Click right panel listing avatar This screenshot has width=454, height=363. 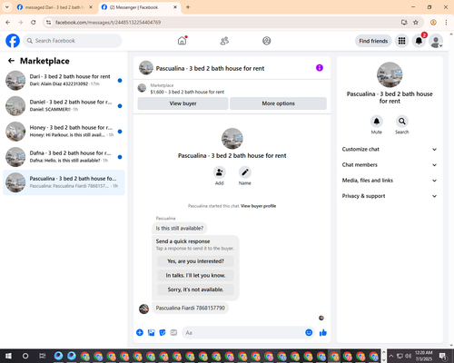click(390, 74)
